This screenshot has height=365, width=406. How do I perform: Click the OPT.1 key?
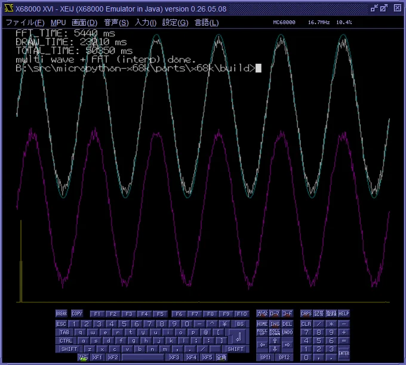[x=266, y=357]
